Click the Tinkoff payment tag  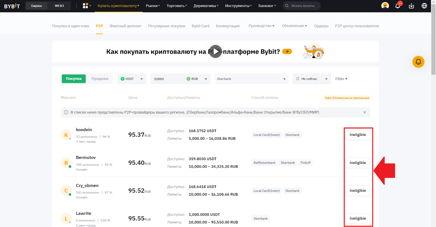pyautogui.click(x=305, y=163)
